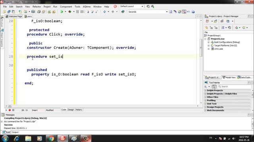Click the Back navigation arrow icon
This screenshot has height=142, width=254.
[104, 11]
